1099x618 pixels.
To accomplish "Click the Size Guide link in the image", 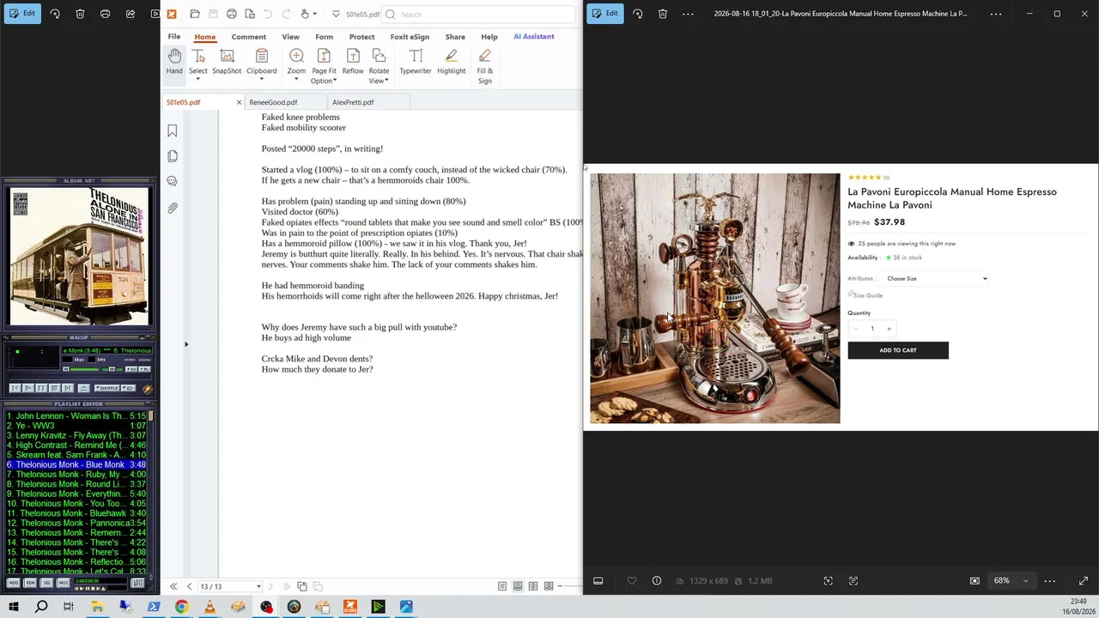I will 866,295.
